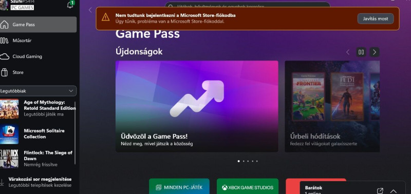
Task: Click the Barátok heading text
Action: pos(313,188)
